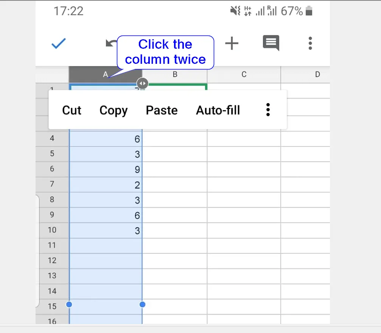Tap the battery icon in status bar
This screenshot has width=381, height=333.
[x=309, y=11]
